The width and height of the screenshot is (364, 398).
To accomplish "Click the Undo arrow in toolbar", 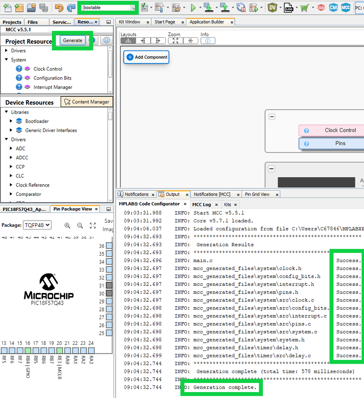I will 59,7.
